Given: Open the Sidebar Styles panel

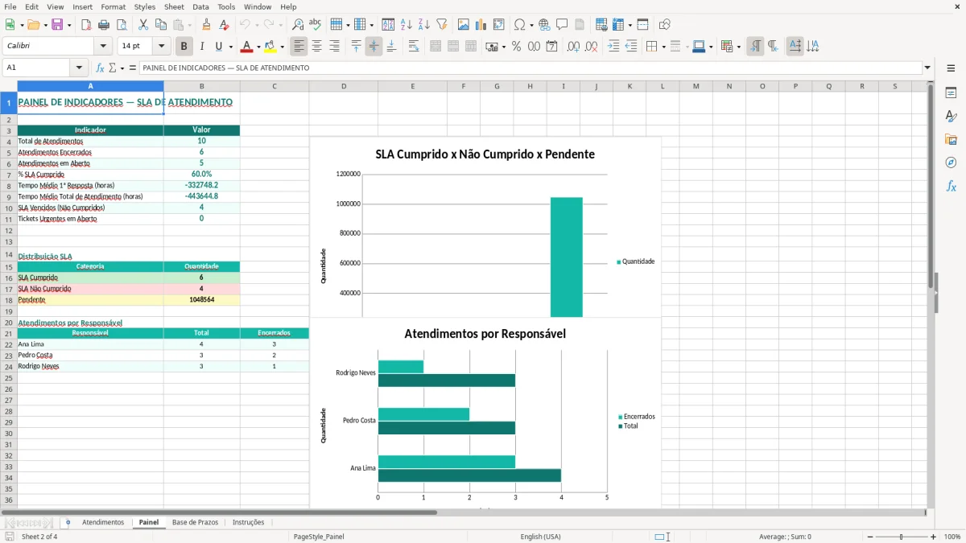Looking at the screenshot, I should click(x=951, y=117).
